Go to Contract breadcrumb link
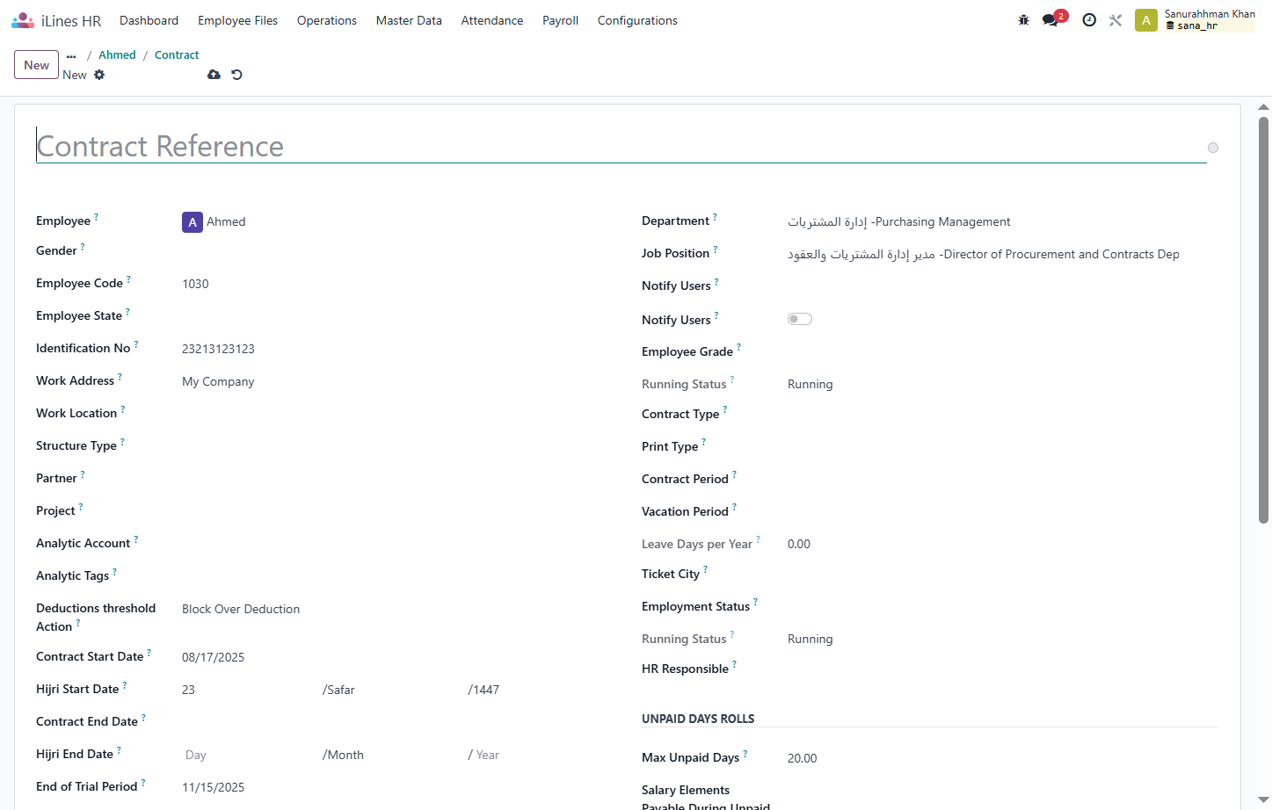Image resolution: width=1272 pixels, height=810 pixels. tap(177, 55)
